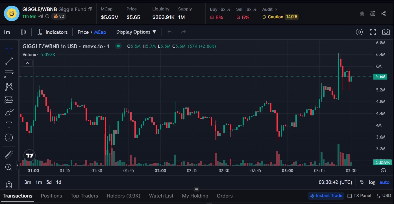The width and height of the screenshot is (394, 204).
Task: Switch to the Top Traders tab
Action: pos(84,196)
